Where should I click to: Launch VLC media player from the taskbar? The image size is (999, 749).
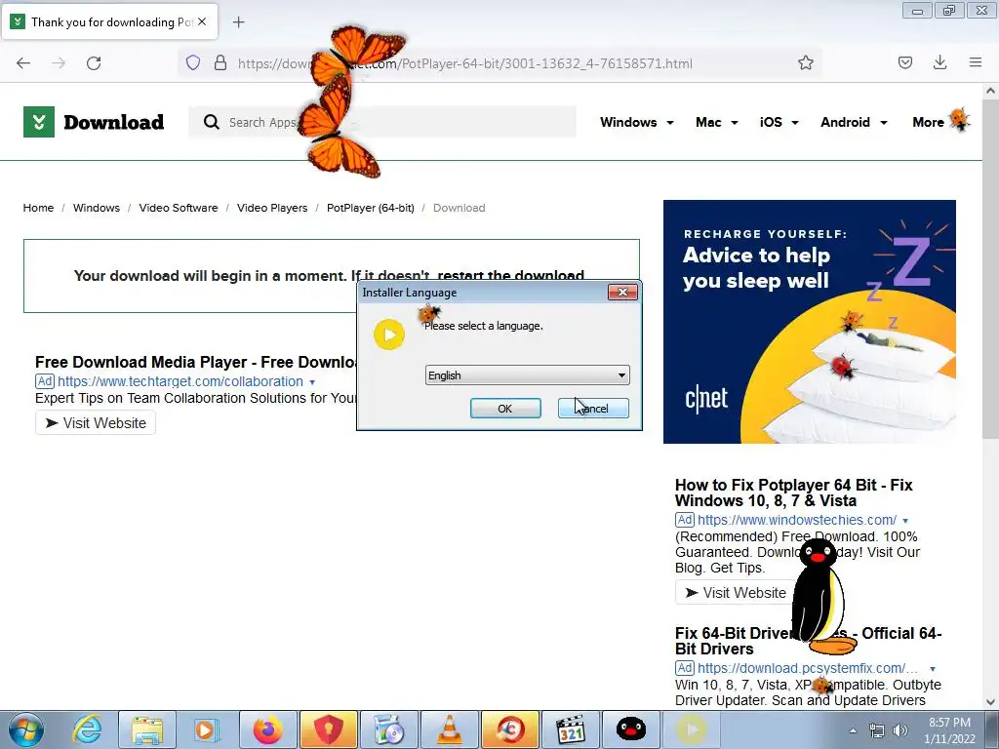(x=449, y=729)
